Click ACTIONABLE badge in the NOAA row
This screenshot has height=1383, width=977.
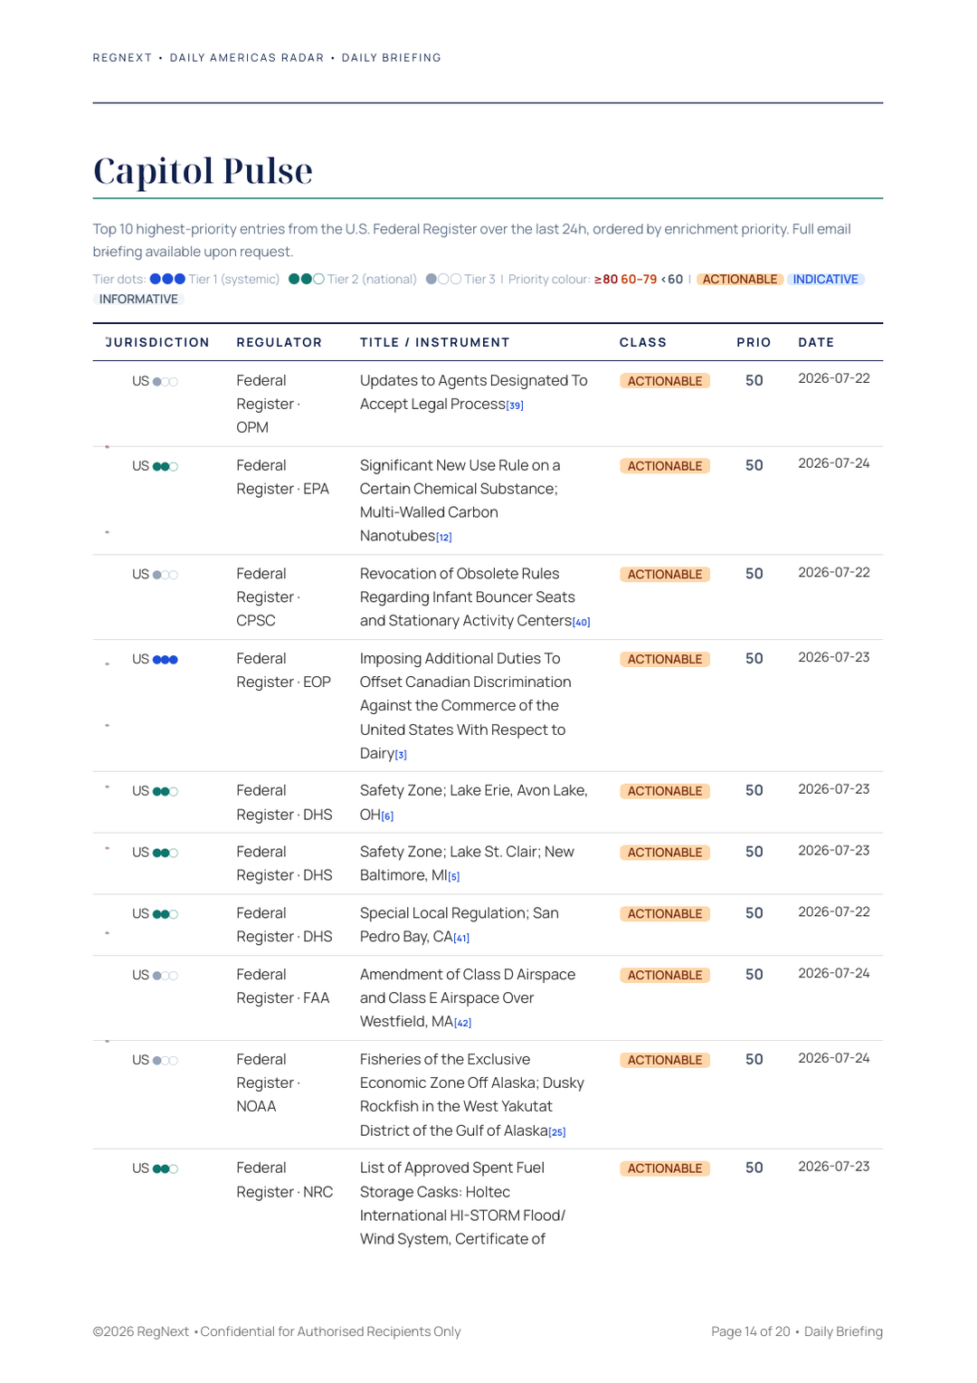click(665, 1060)
